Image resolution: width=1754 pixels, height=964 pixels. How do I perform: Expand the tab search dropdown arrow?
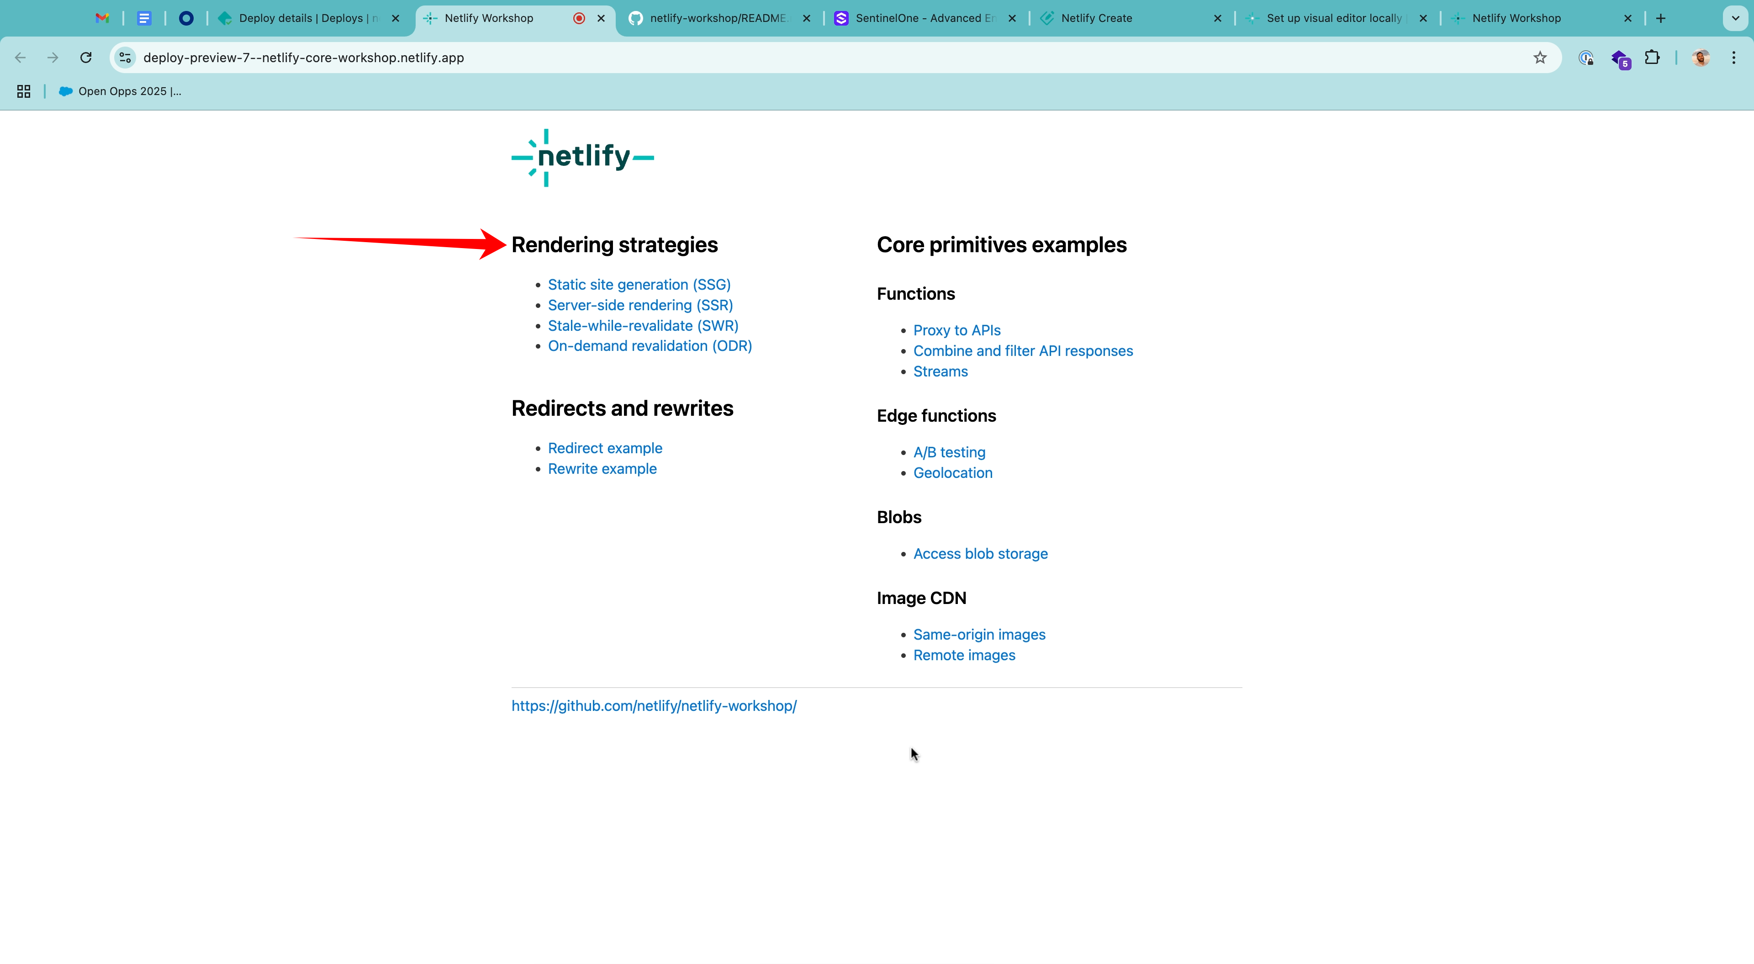pos(1735,18)
